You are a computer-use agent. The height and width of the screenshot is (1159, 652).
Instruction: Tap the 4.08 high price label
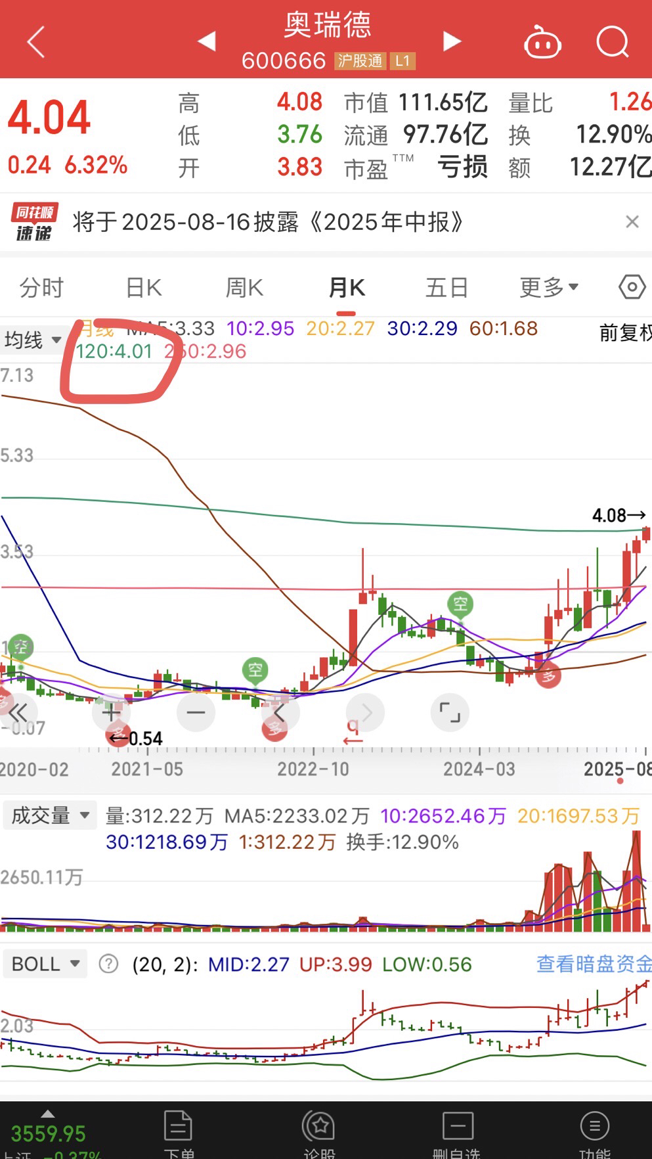[x=619, y=515]
